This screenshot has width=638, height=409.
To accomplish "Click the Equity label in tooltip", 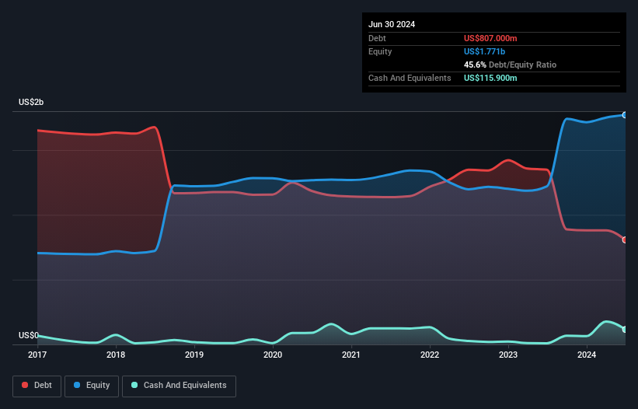I will coord(380,51).
